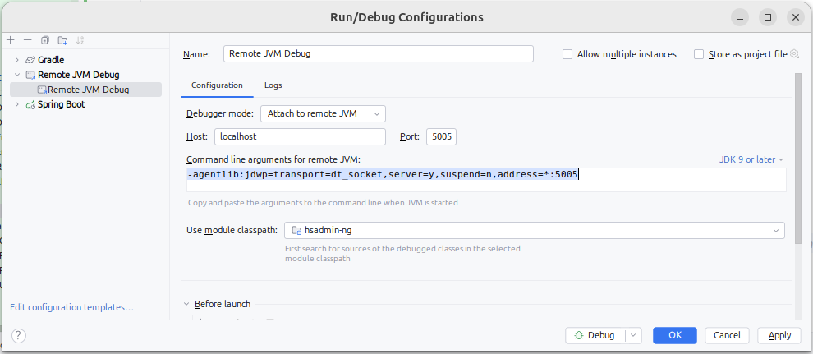Screen dimensions: 813x354
Task: Minimize the Run/Debug Configurations dialog
Action: pos(740,17)
